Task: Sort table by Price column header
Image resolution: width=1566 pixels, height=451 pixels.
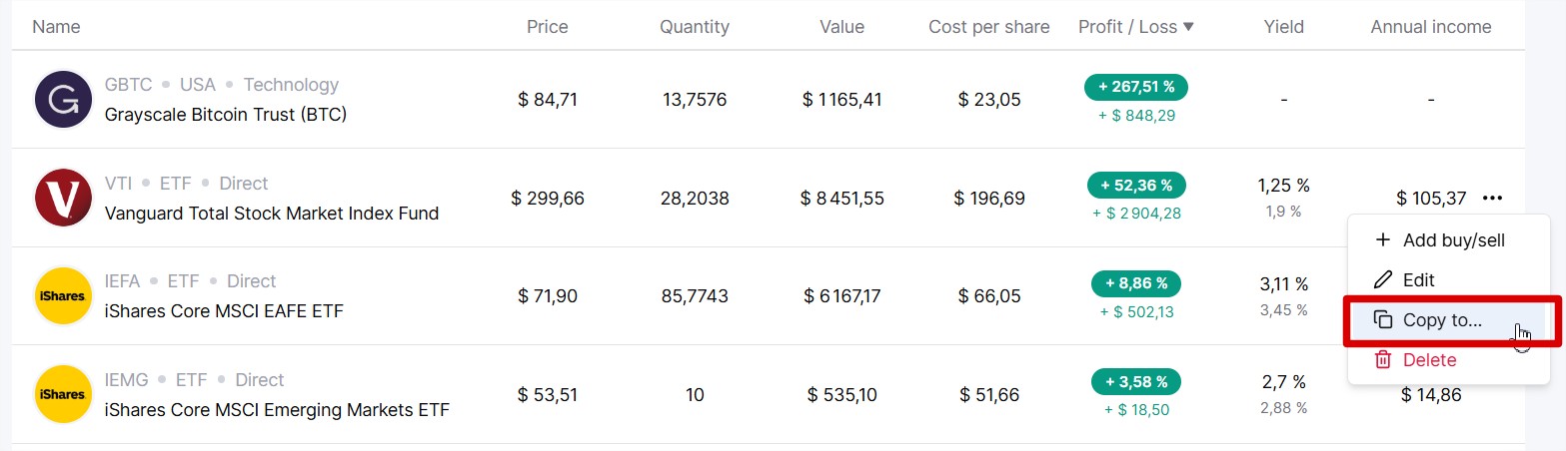Action: point(548,27)
